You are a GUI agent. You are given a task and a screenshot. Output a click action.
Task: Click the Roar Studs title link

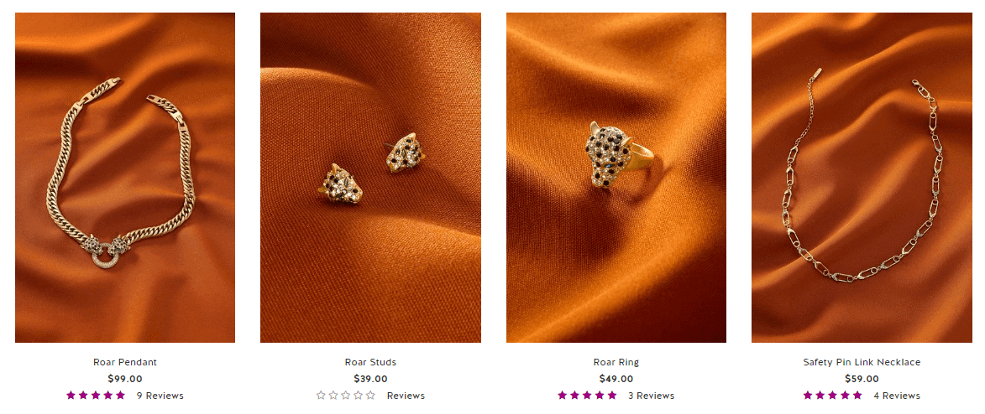(370, 362)
